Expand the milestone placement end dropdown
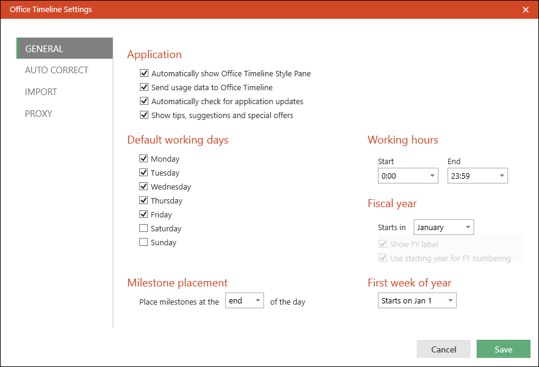The height and width of the screenshot is (367, 539). click(245, 301)
